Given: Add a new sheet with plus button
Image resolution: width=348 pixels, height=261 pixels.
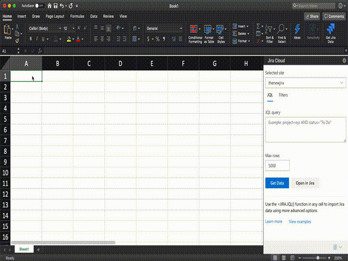Looking at the screenshot, I should [x=38, y=250].
